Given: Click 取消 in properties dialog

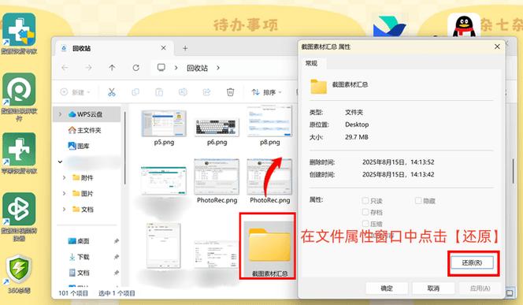Looking at the screenshot, I should click(x=433, y=288).
